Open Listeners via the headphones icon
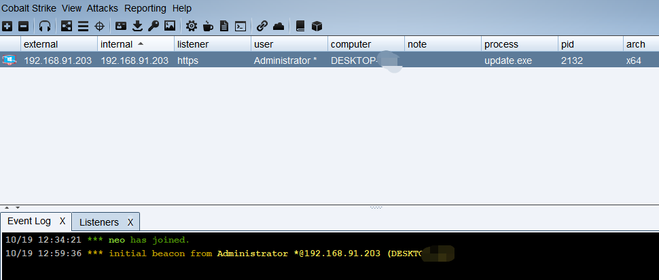This screenshot has width=659, height=280. (x=45, y=27)
